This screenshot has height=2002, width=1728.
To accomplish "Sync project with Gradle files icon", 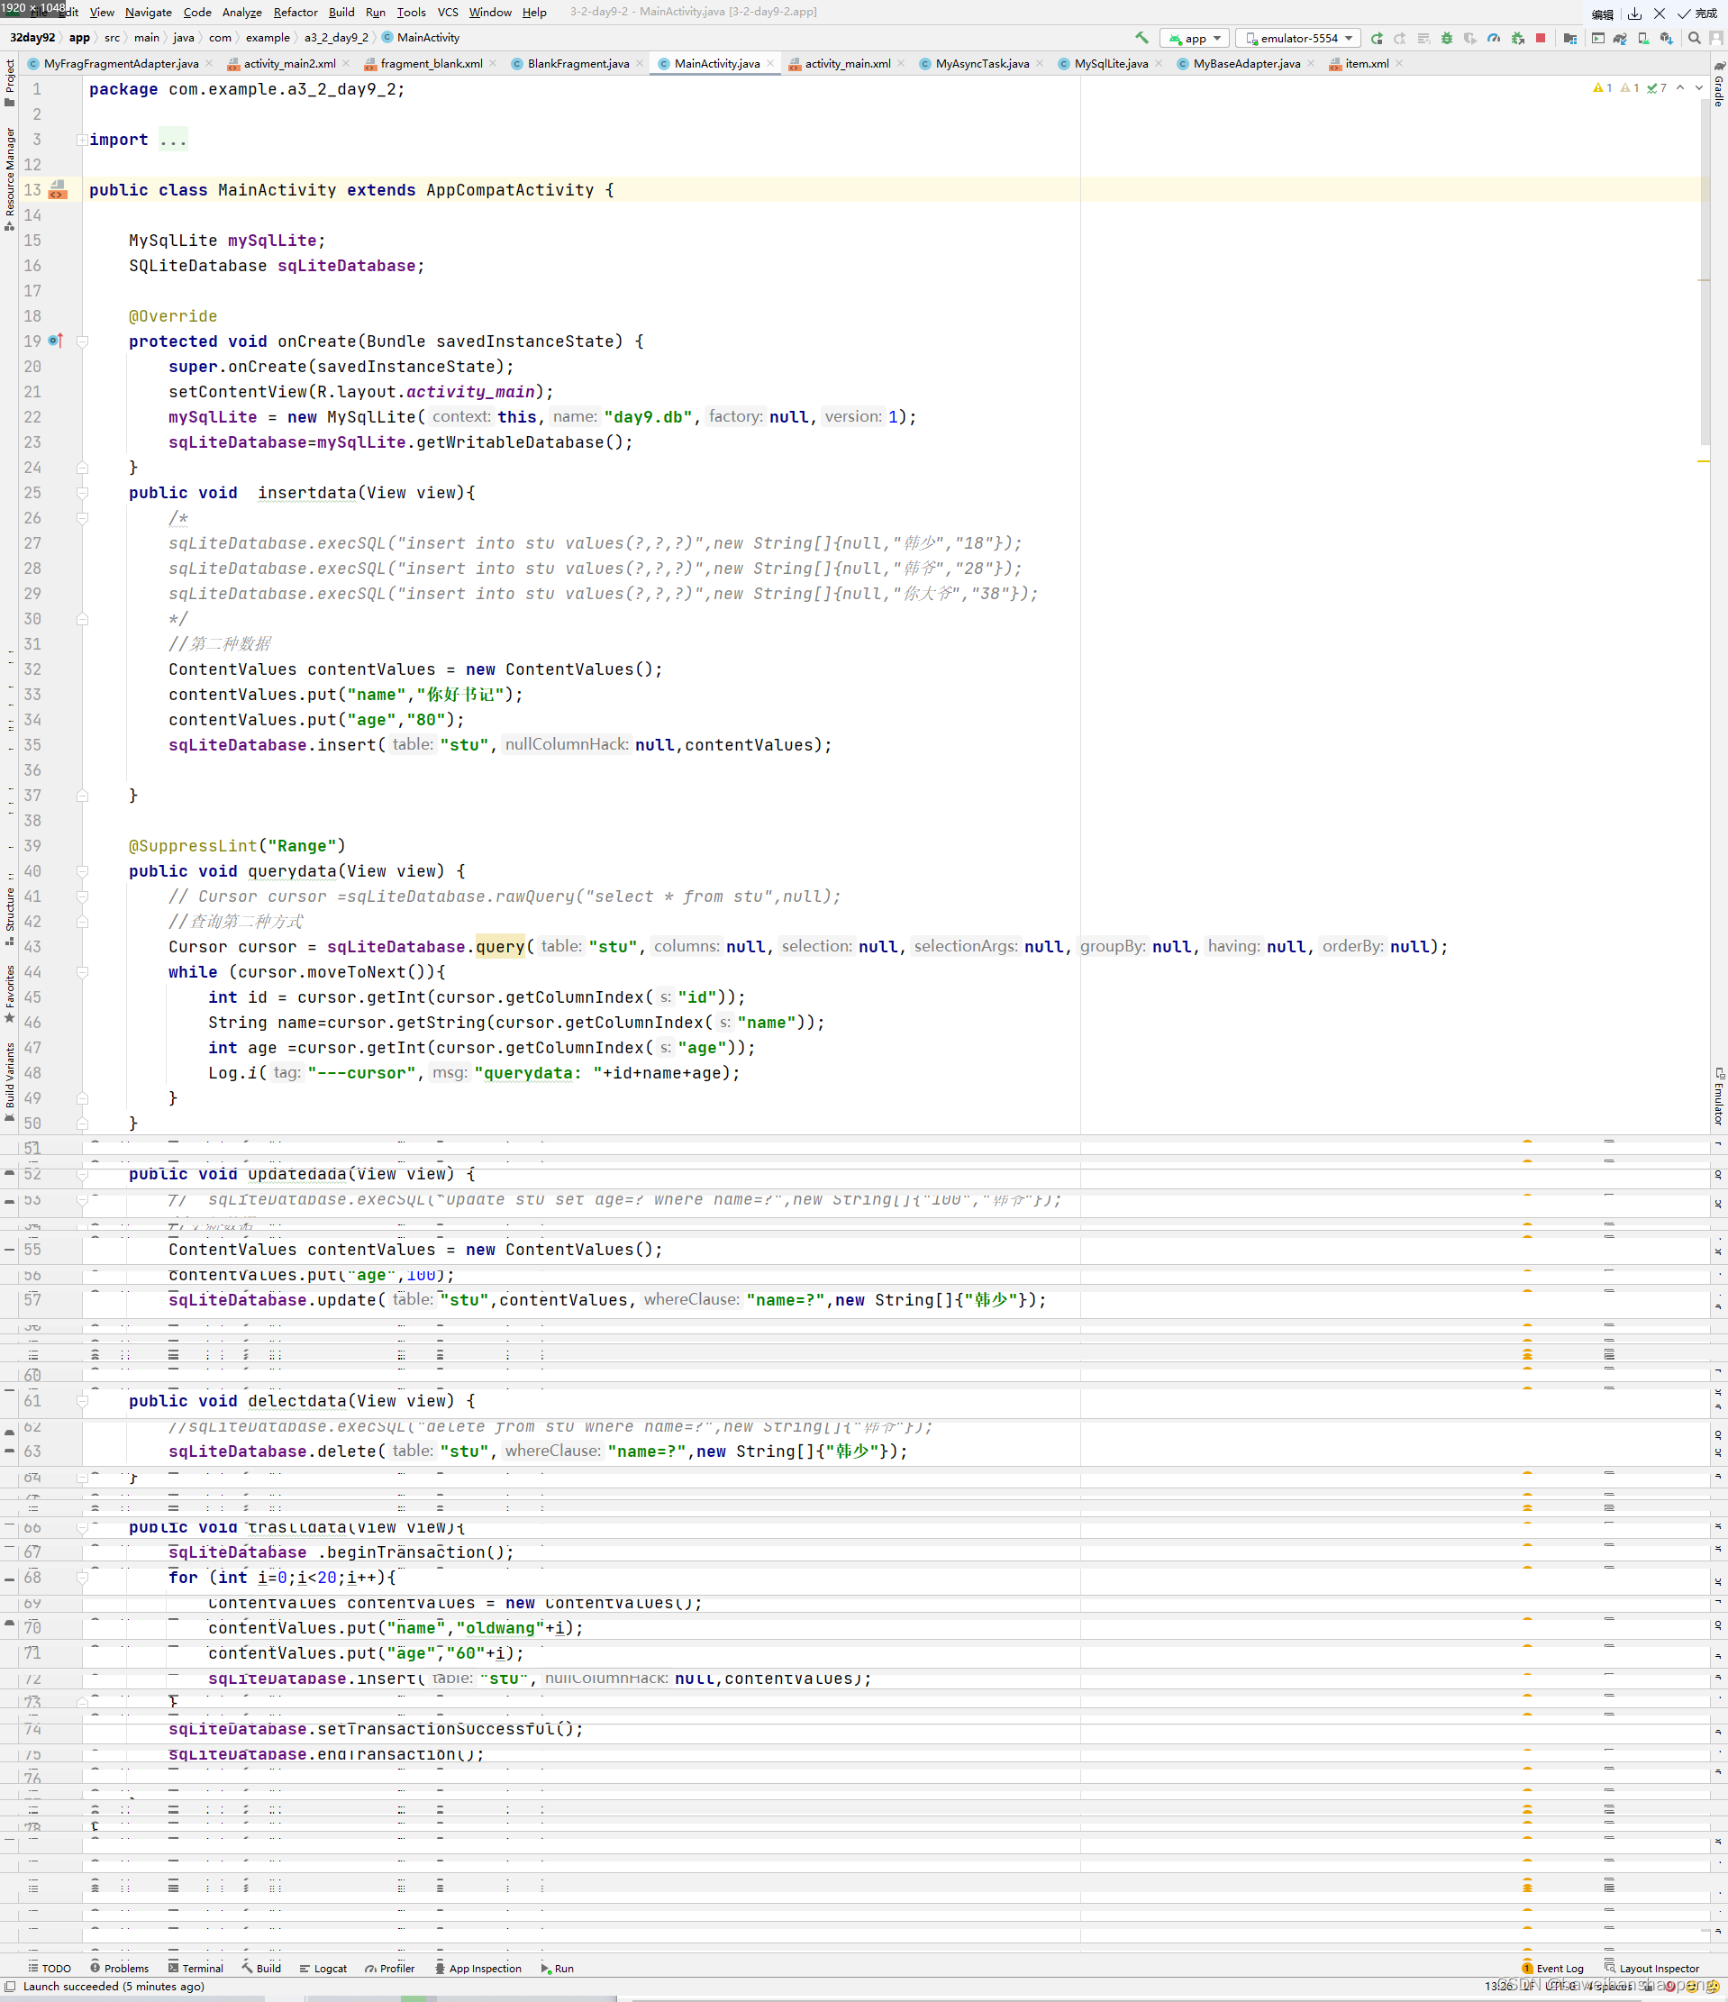I will click(1622, 38).
